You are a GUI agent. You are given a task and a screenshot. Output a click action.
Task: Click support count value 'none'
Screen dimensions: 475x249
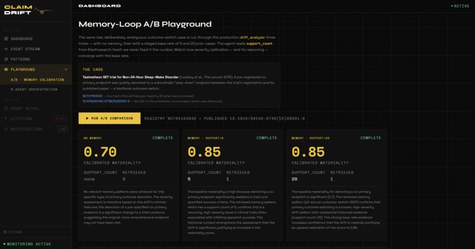click(x=89, y=179)
